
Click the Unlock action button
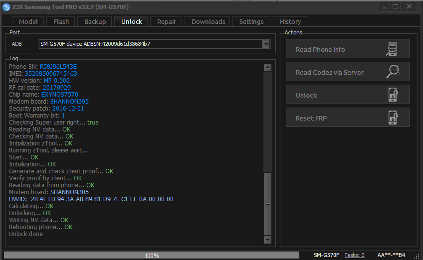click(x=348, y=95)
